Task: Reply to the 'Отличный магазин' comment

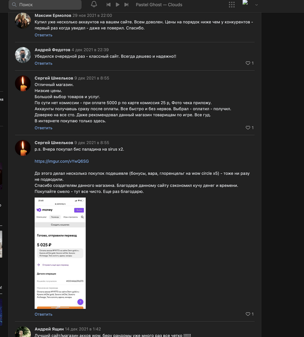Action: coord(43,128)
